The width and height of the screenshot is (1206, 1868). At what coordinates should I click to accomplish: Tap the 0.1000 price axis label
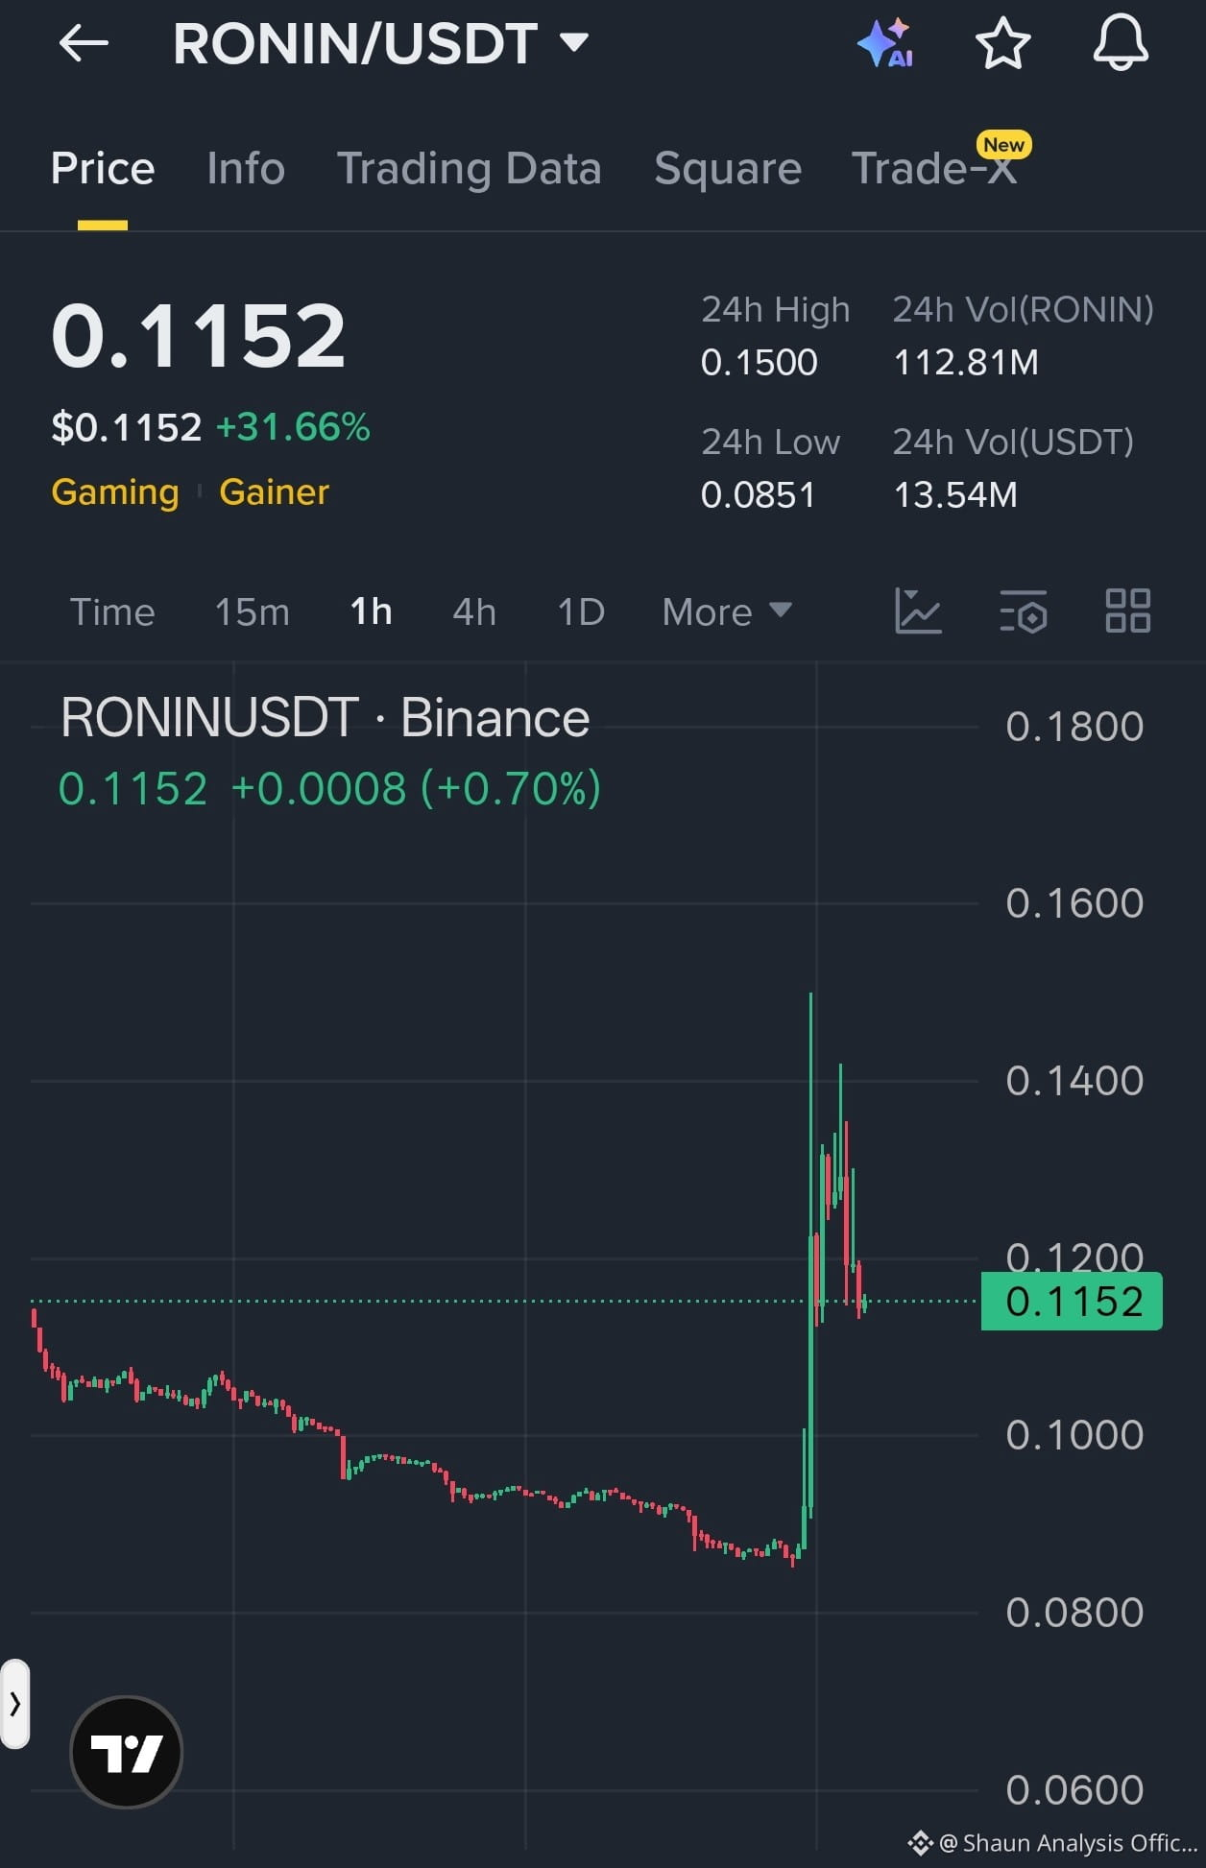coord(1074,1435)
